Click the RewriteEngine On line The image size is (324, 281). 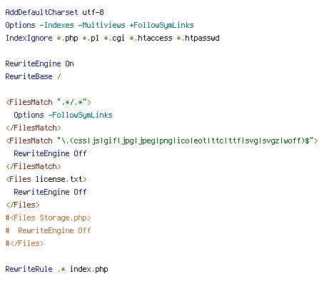(x=39, y=63)
